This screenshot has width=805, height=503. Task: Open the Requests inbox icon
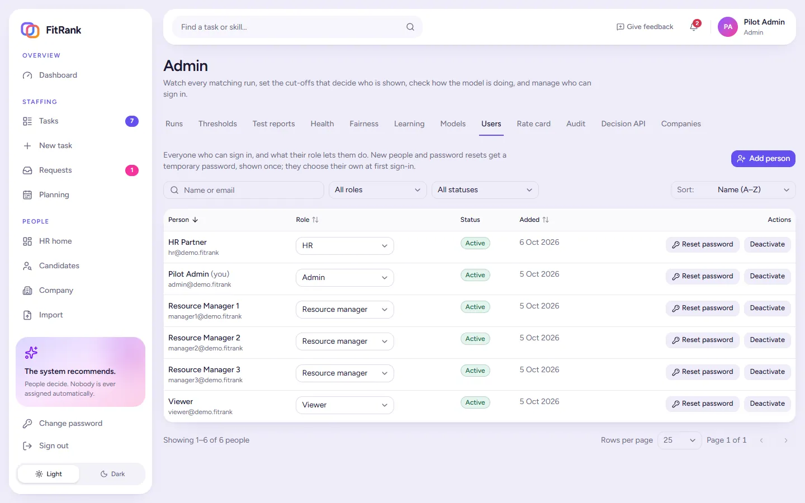pos(27,170)
